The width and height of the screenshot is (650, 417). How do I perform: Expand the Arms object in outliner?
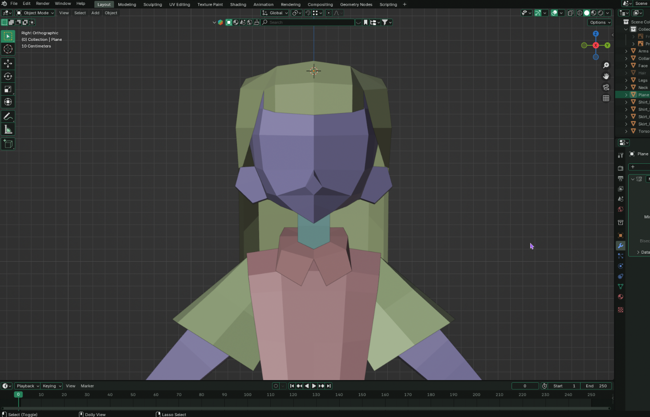(626, 51)
